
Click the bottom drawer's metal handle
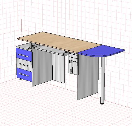point(24,75)
